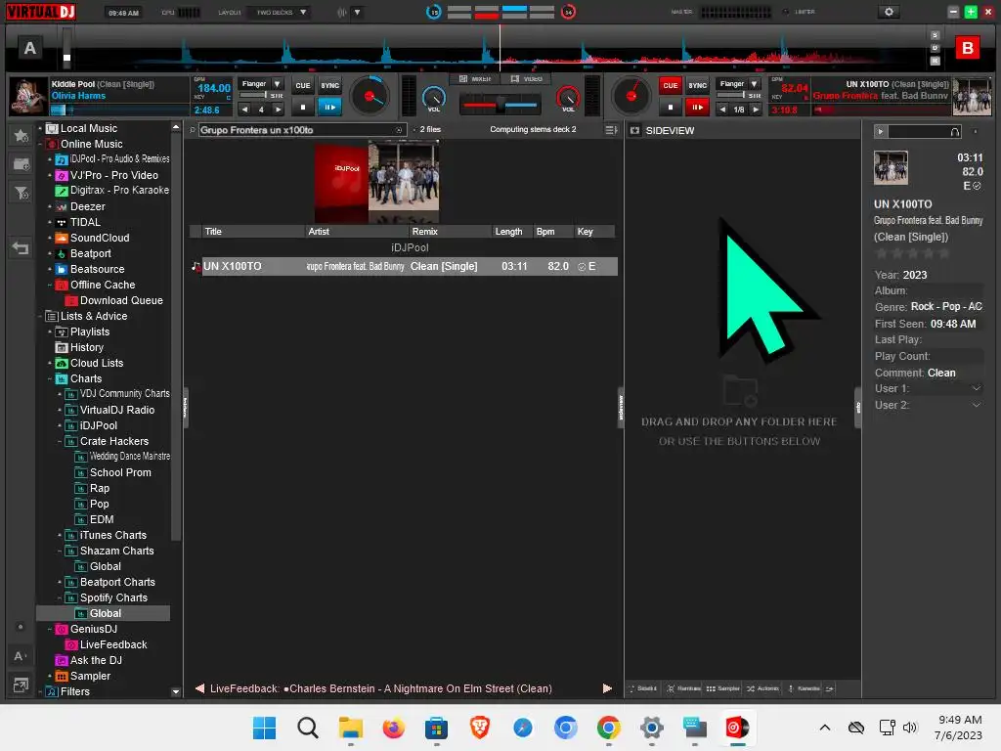Select deck A button
This screenshot has height=751, width=1001.
pyautogui.click(x=30, y=48)
